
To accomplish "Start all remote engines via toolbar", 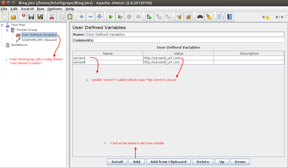I will tap(150, 17).
